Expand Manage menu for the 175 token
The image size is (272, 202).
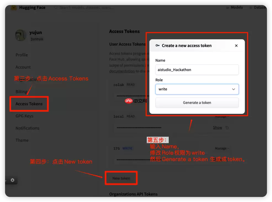pyautogui.click(x=221, y=148)
